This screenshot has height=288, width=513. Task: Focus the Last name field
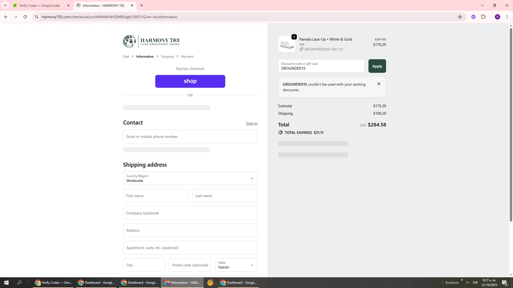225,196
